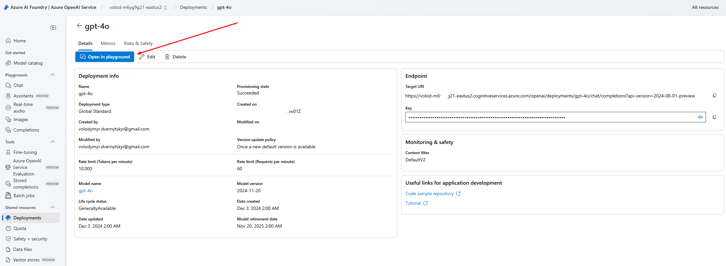
Task: Switch to the Metrics tab
Action: [108, 43]
